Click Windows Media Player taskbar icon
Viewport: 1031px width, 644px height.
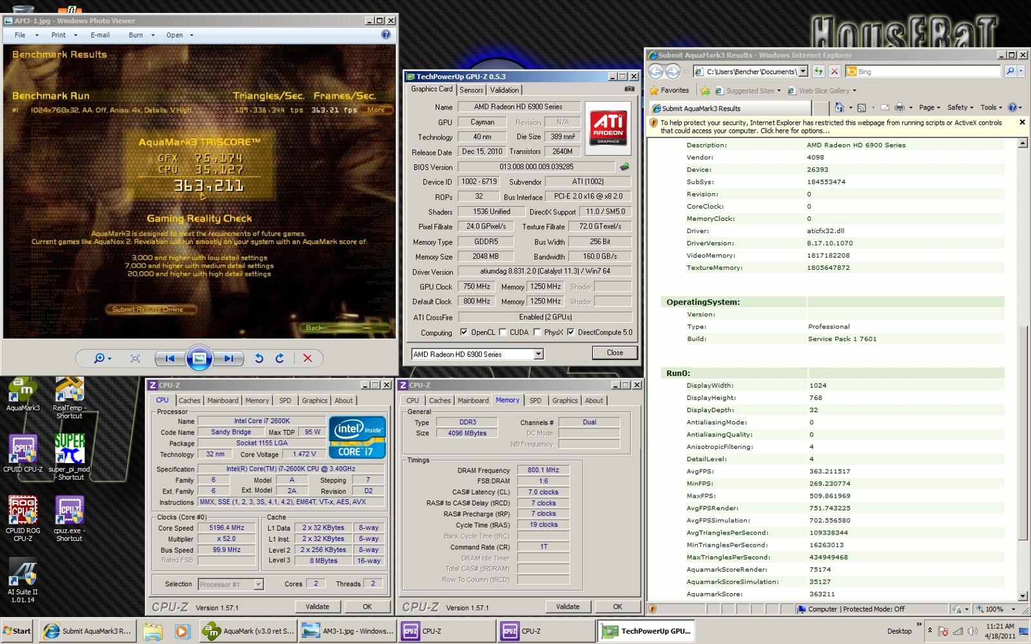[182, 631]
